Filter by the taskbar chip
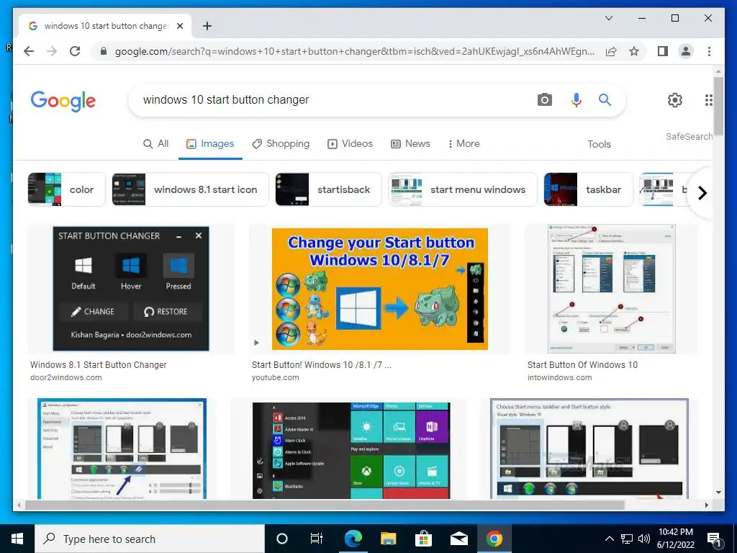This screenshot has height=553, width=737. (588, 189)
